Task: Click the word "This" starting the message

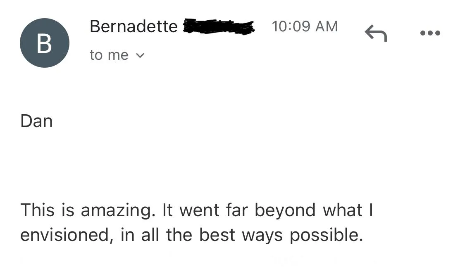Action: coord(37,210)
